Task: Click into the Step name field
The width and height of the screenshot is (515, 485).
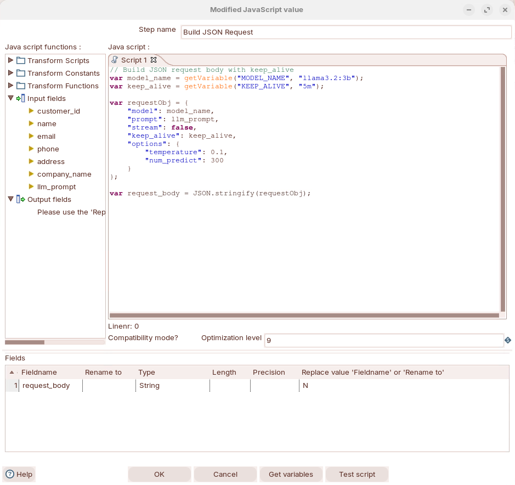Action: [x=346, y=32]
